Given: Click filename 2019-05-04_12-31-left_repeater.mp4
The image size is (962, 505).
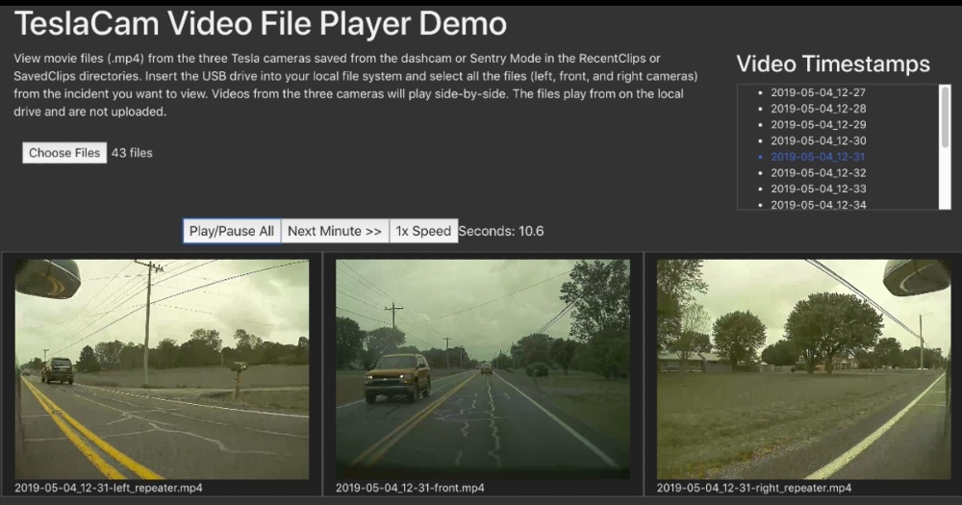Looking at the screenshot, I should 109,488.
